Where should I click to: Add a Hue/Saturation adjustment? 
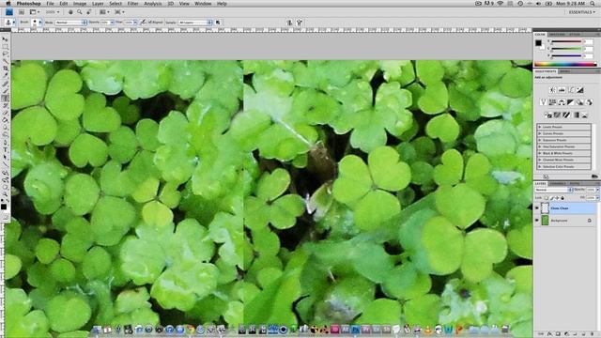pos(552,102)
